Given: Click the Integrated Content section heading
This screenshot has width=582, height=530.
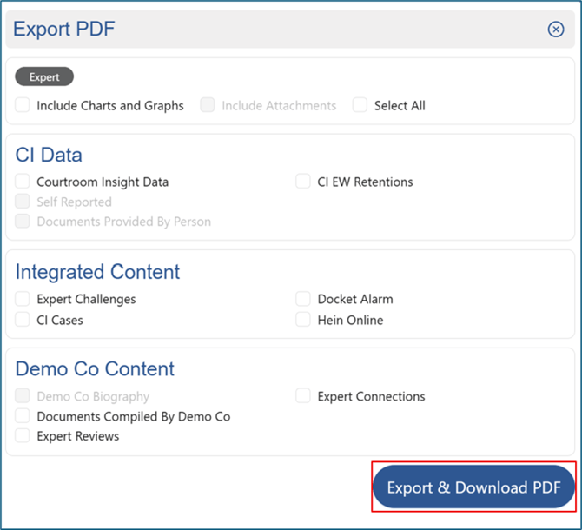Looking at the screenshot, I should click(97, 272).
